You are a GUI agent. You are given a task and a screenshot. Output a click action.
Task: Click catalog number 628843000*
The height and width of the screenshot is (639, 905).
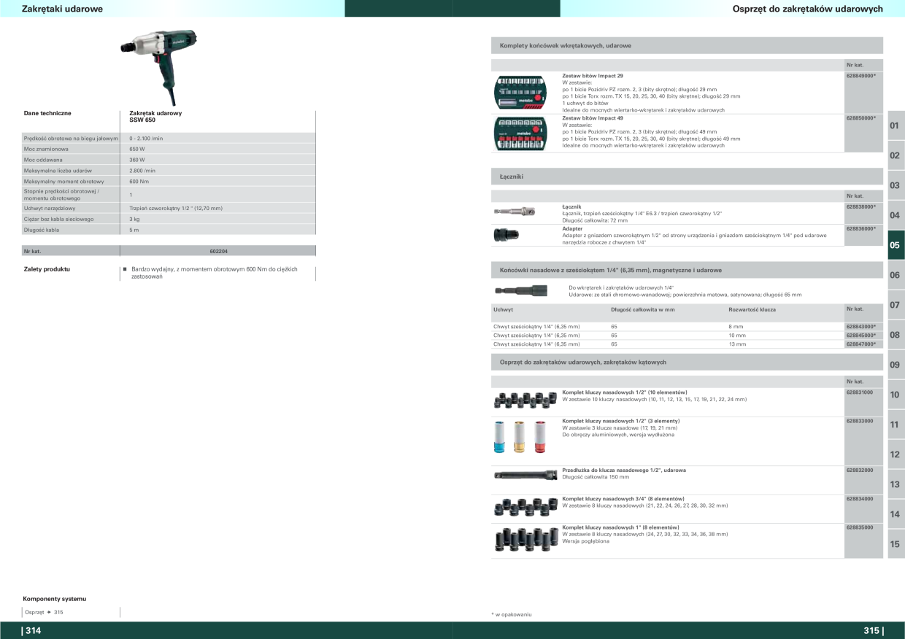pos(861,327)
